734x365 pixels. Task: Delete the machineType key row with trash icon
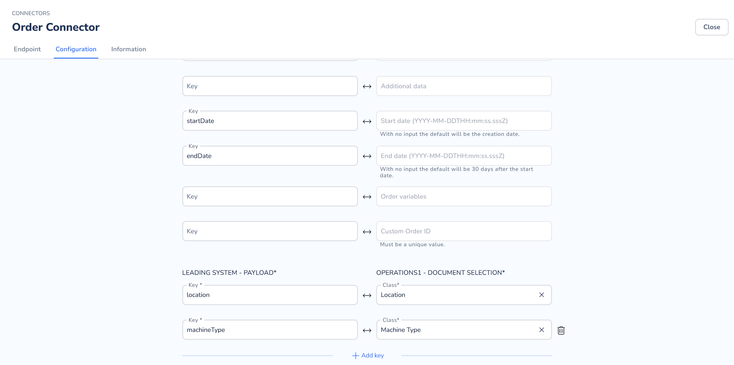561,330
